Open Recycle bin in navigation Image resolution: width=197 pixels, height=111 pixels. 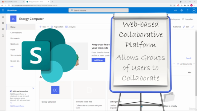tap(15, 61)
